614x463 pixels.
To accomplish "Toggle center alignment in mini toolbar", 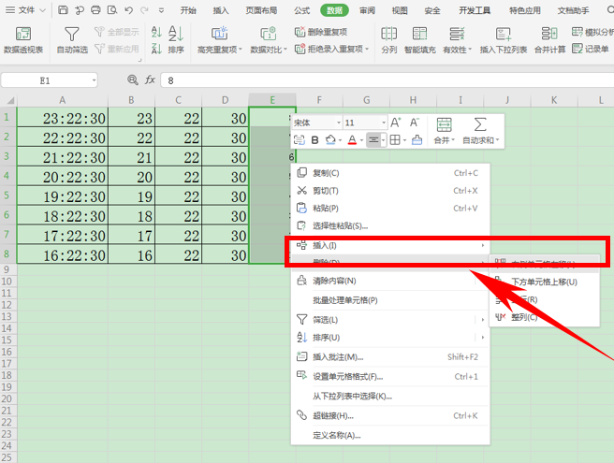I will coord(373,140).
